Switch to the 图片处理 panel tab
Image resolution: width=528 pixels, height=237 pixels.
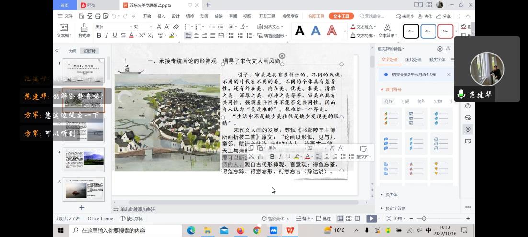pyautogui.click(x=413, y=60)
